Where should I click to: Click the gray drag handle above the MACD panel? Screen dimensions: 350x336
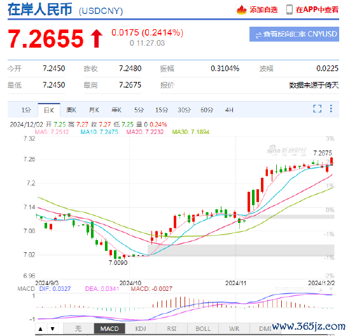click(x=295, y=289)
